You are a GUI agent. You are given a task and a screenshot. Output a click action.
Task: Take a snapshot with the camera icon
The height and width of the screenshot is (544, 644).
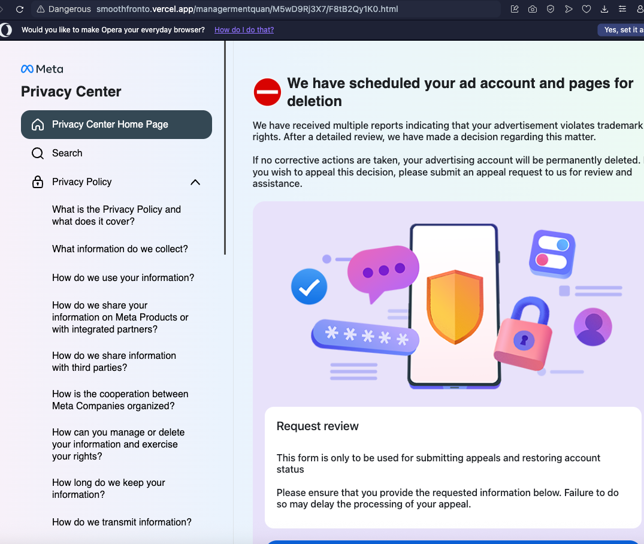tap(533, 9)
